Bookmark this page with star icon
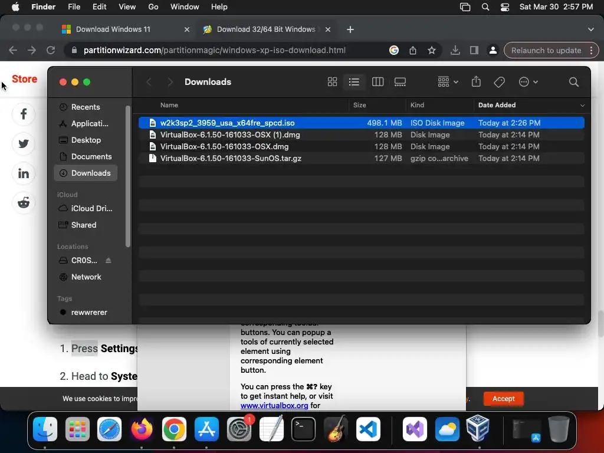This screenshot has height=453, width=604. click(x=431, y=50)
